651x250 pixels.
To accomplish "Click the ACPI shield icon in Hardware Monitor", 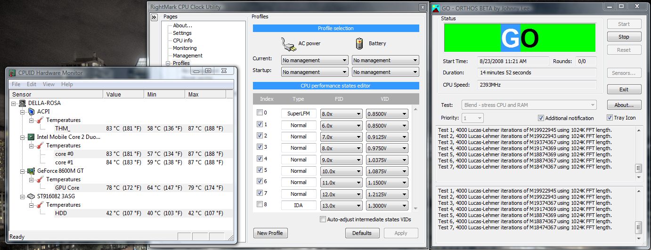I will pyautogui.click(x=31, y=112).
